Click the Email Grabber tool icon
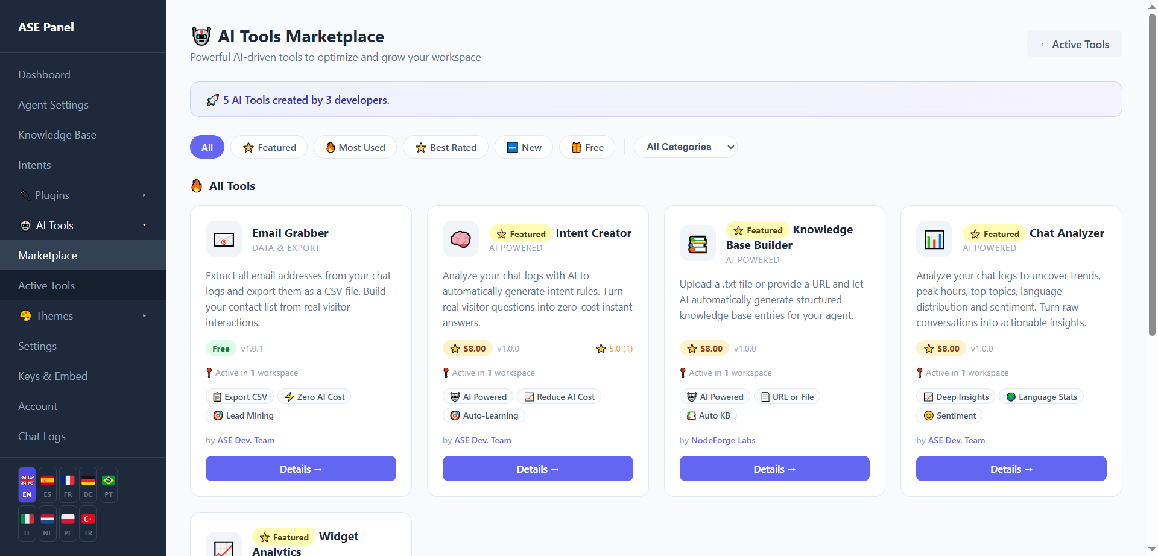The height and width of the screenshot is (556, 1158). click(x=224, y=239)
